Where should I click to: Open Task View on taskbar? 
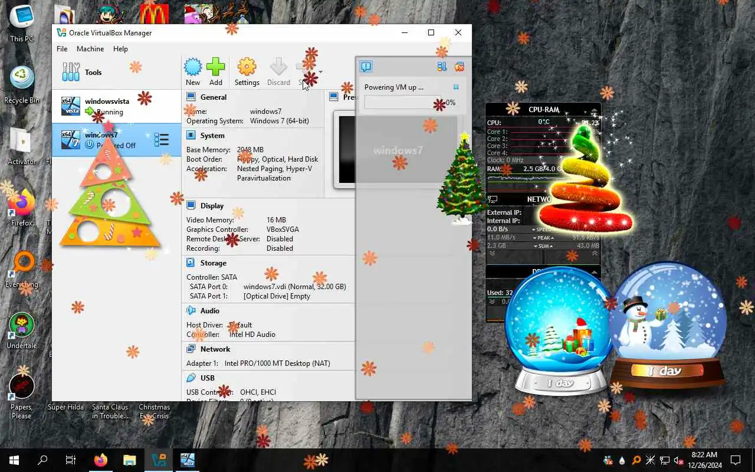coord(71,460)
